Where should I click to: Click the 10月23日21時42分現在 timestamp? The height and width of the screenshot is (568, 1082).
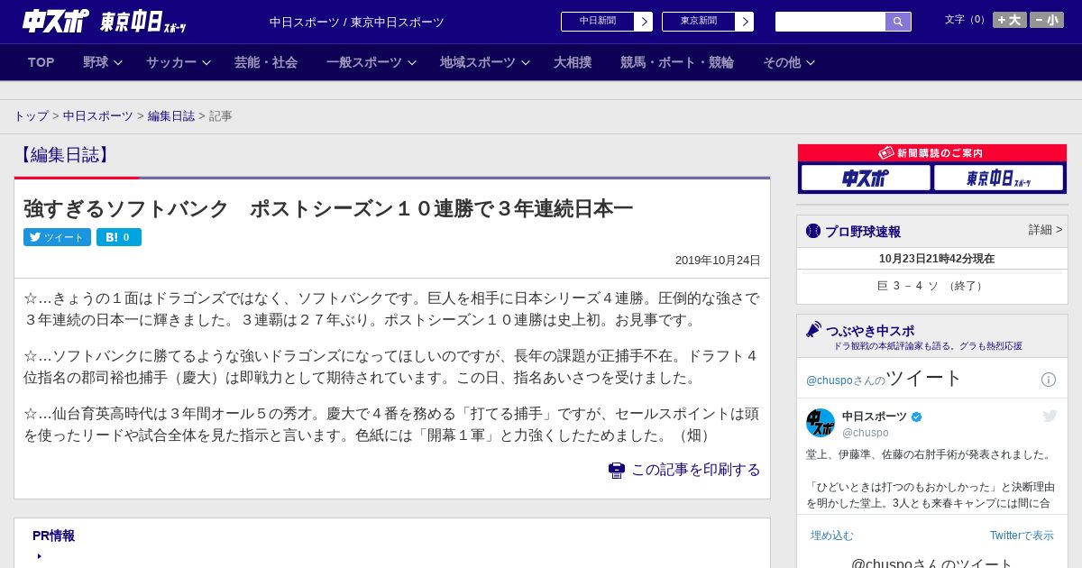[937, 259]
